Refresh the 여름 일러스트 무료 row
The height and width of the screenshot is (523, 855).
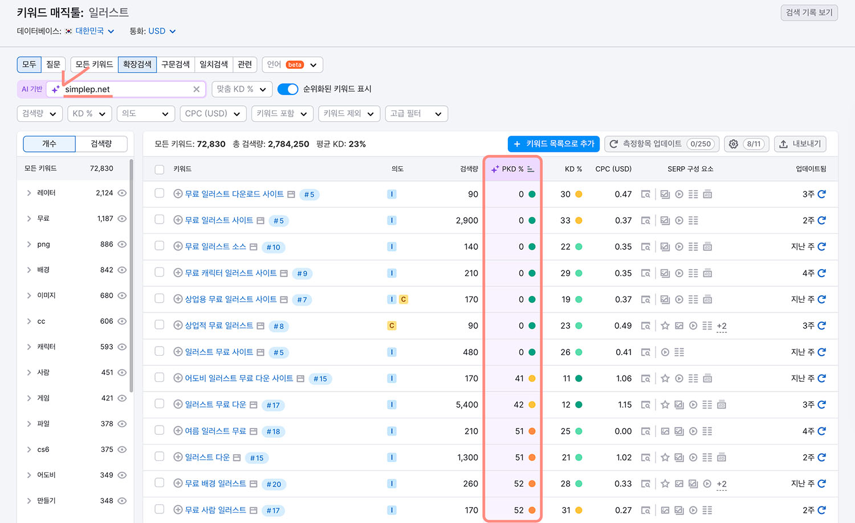pos(821,431)
